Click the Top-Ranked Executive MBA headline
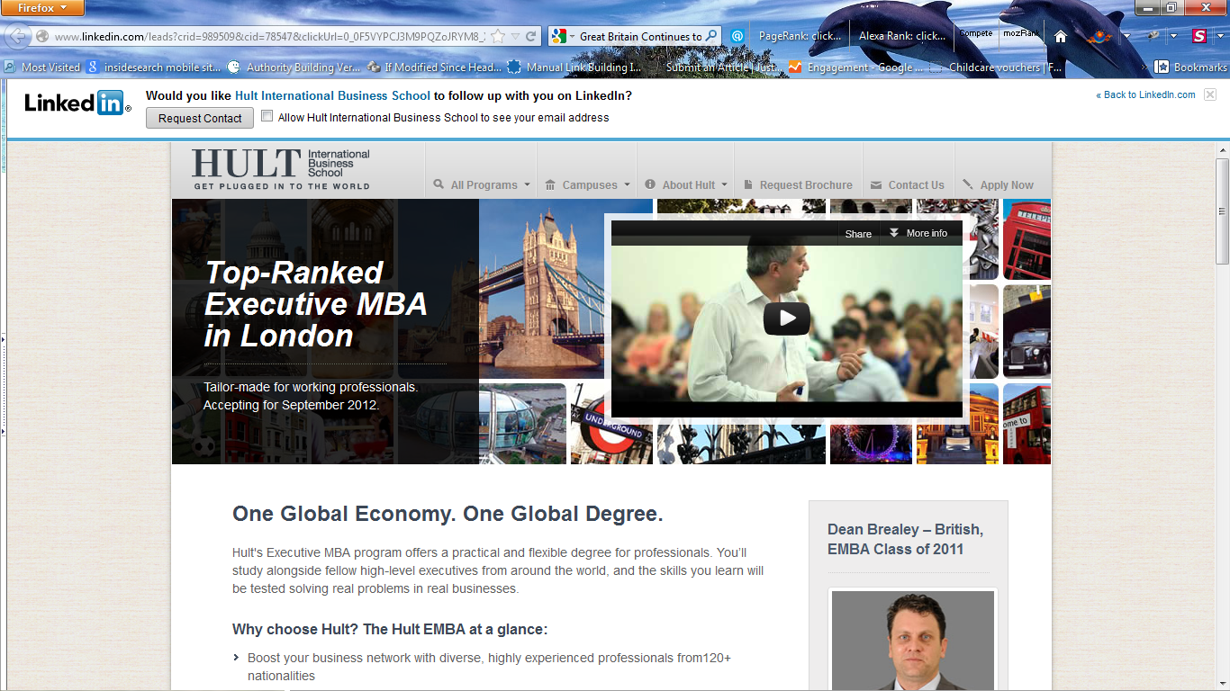 316,304
